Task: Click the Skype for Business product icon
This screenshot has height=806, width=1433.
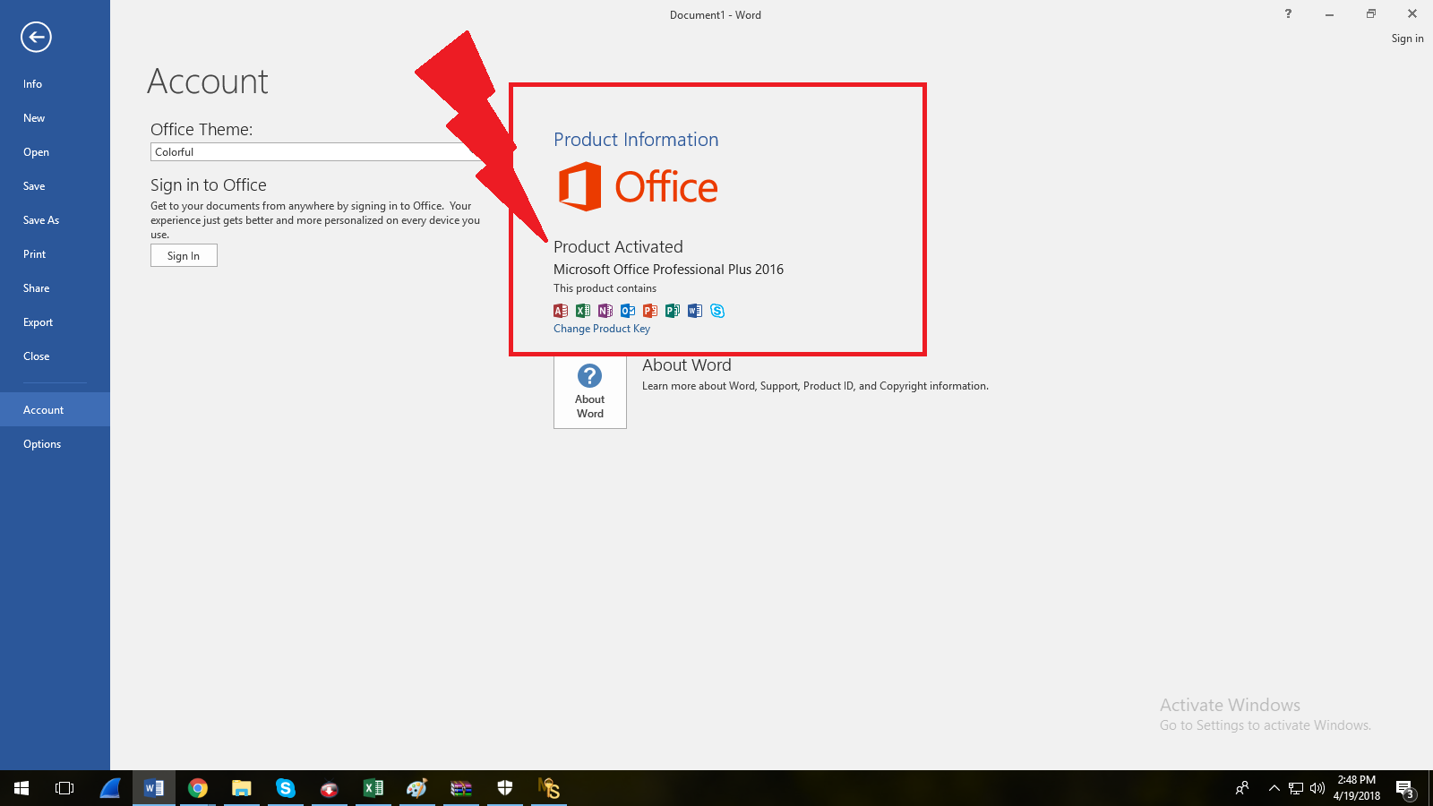Action: [x=717, y=311]
